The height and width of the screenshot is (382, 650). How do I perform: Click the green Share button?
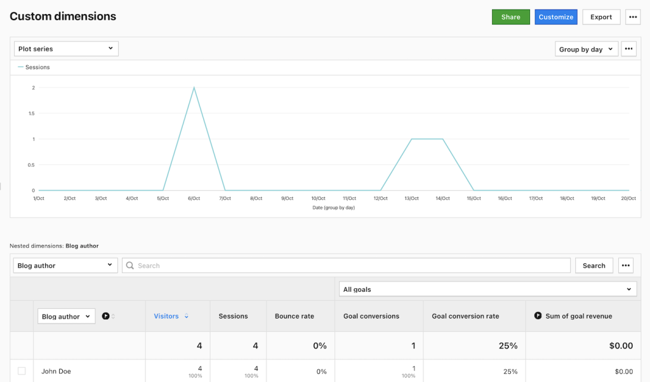[510, 17]
